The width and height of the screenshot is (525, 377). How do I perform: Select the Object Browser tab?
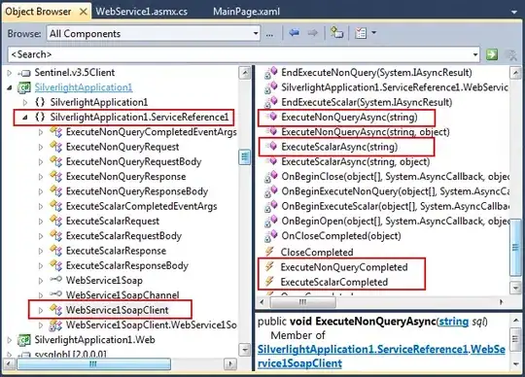click(x=38, y=12)
